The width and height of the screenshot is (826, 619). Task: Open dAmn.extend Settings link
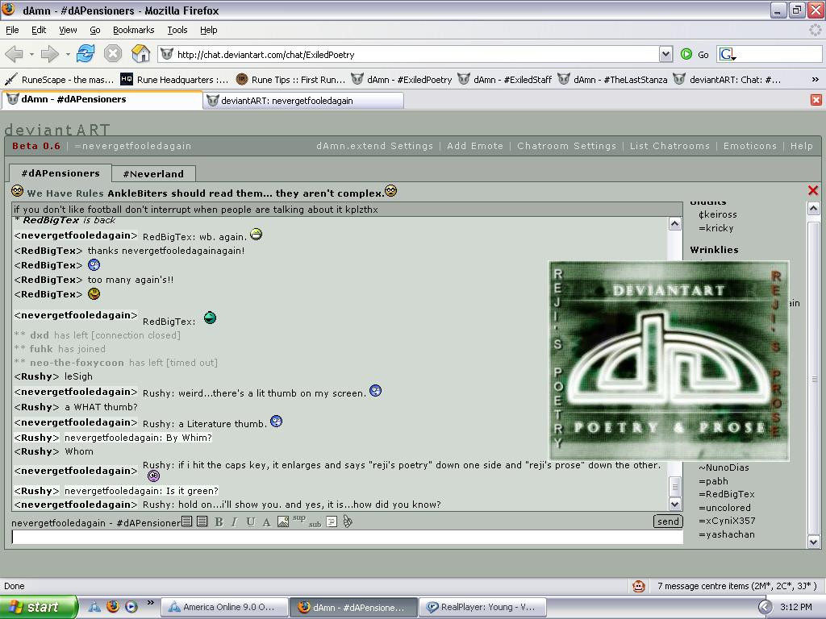374,146
